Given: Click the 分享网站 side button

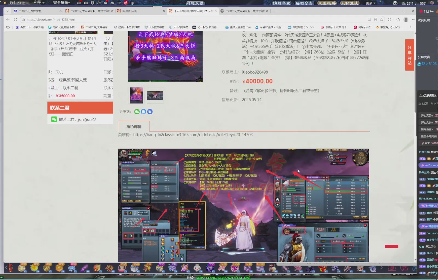Looking at the screenshot, I should (409, 55).
